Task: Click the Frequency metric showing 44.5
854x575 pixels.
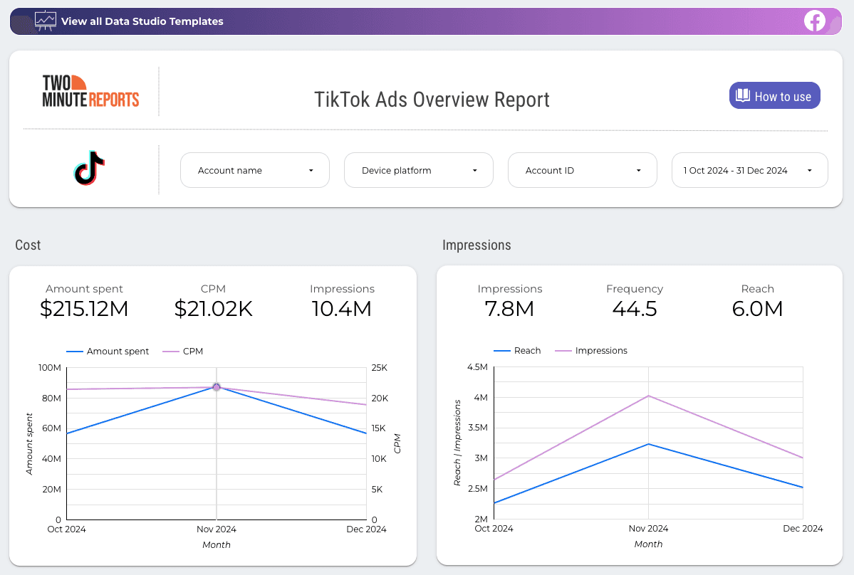Action: (634, 309)
